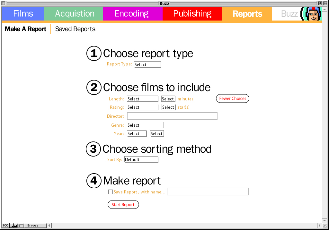Click into the Director input field
The image size is (329, 230).
point(172,116)
